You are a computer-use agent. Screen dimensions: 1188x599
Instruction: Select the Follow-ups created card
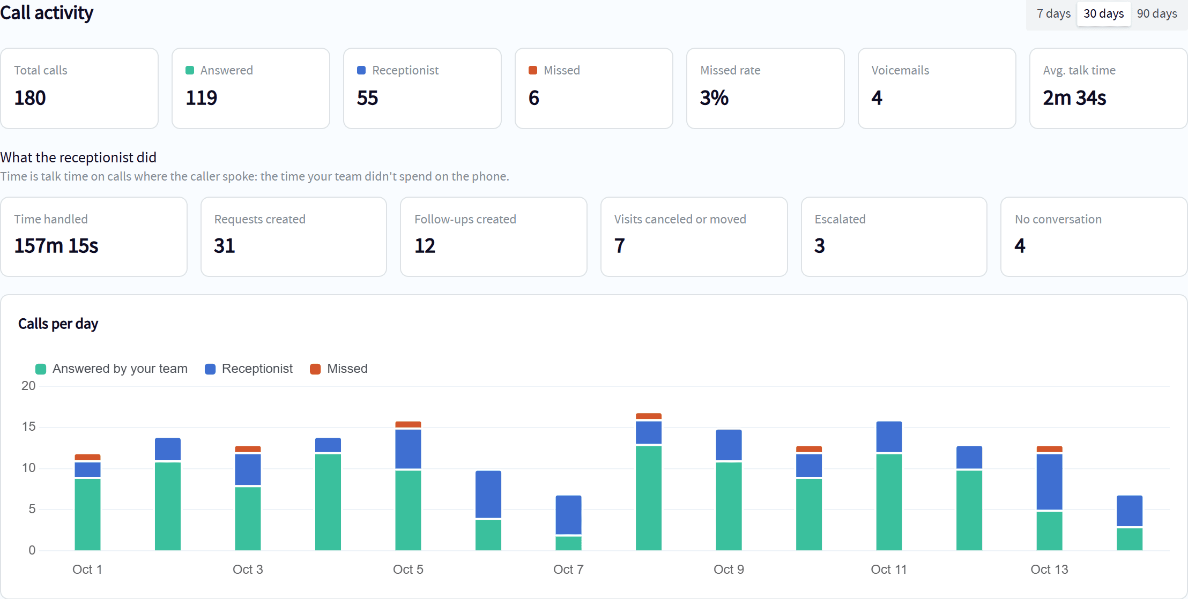[494, 237]
